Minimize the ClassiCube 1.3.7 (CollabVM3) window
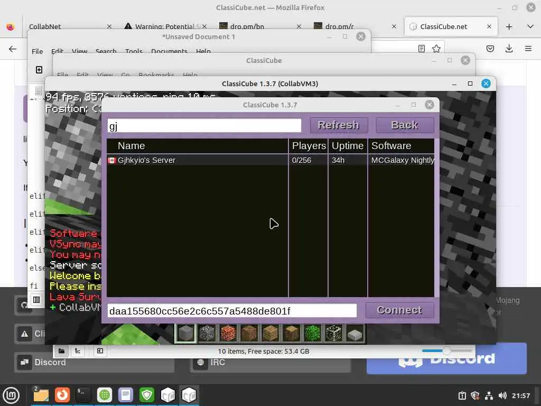Image resolution: width=541 pixels, height=406 pixels. (x=454, y=84)
